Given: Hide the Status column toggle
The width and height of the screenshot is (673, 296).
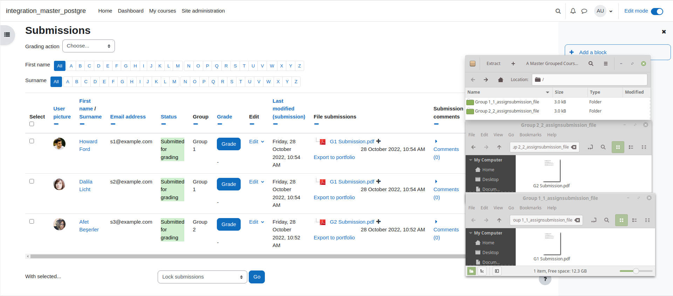Looking at the screenshot, I should 163,124.
